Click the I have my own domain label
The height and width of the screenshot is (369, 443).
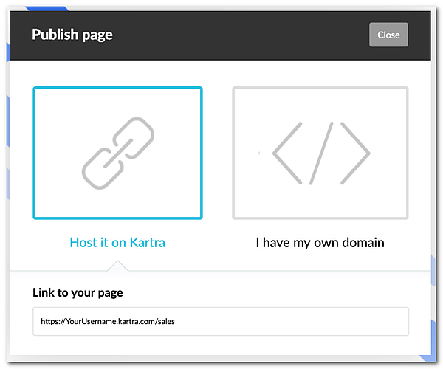pos(320,243)
